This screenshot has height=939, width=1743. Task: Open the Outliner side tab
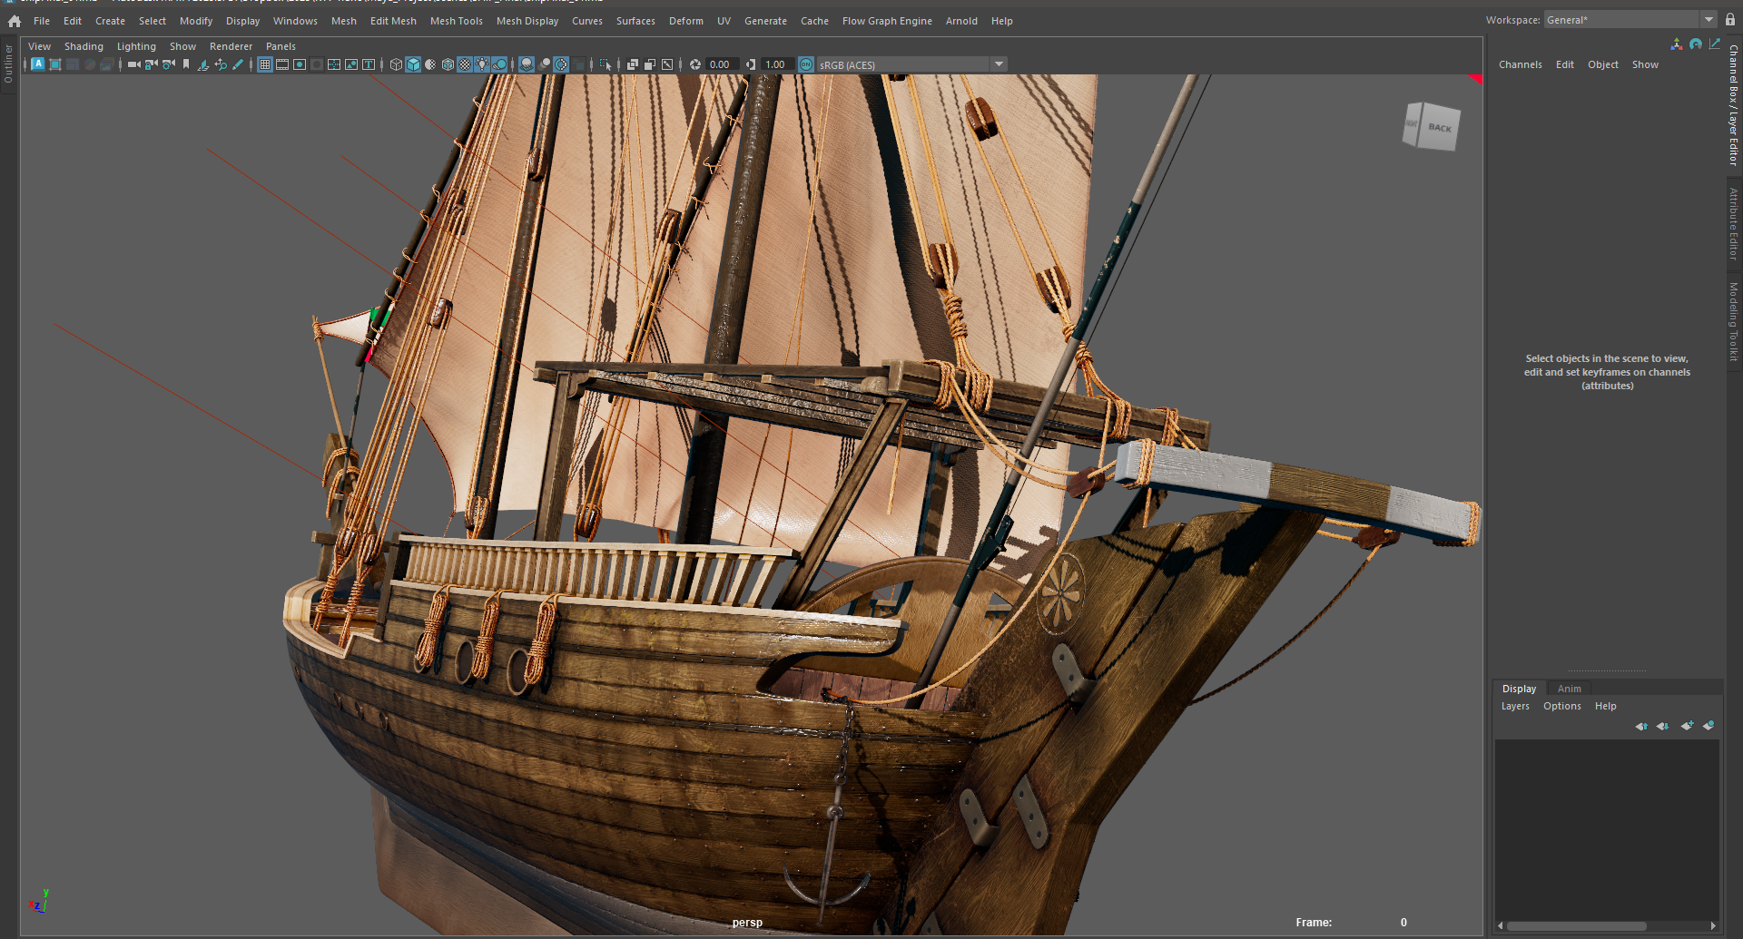click(8, 64)
